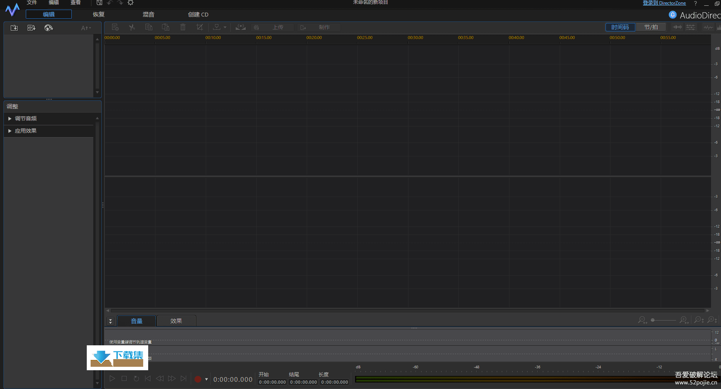Click the import media icon
The height and width of the screenshot is (389, 721).
pyautogui.click(x=14, y=28)
